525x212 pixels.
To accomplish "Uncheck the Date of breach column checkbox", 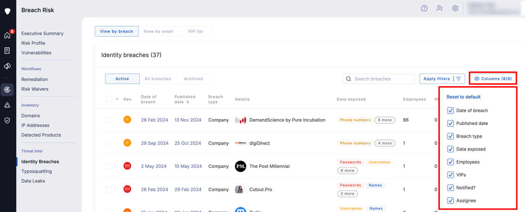I will click(451, 111).
